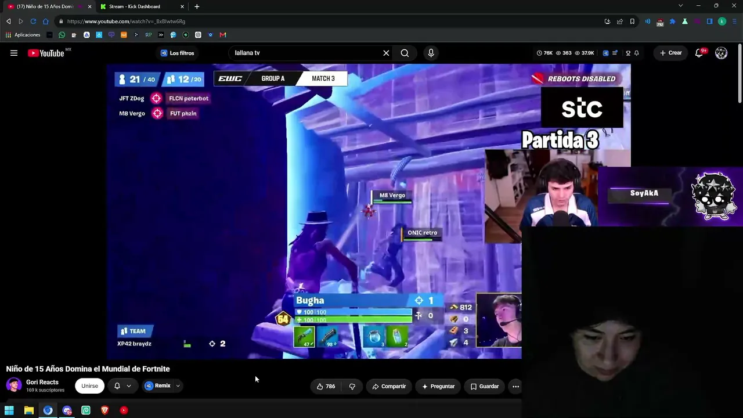Open the browser extensions puzzle icon

tap(672, 21)
